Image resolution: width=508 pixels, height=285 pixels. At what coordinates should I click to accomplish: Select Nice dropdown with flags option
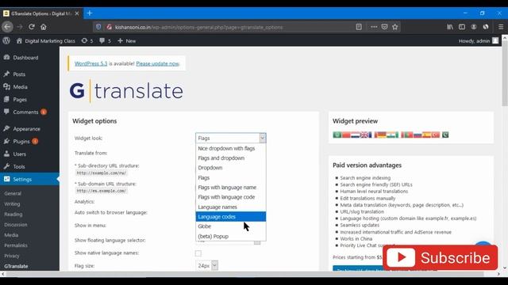[231, 148]
